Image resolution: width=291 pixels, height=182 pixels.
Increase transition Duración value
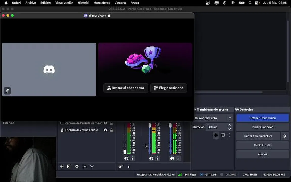pos(230,125)
